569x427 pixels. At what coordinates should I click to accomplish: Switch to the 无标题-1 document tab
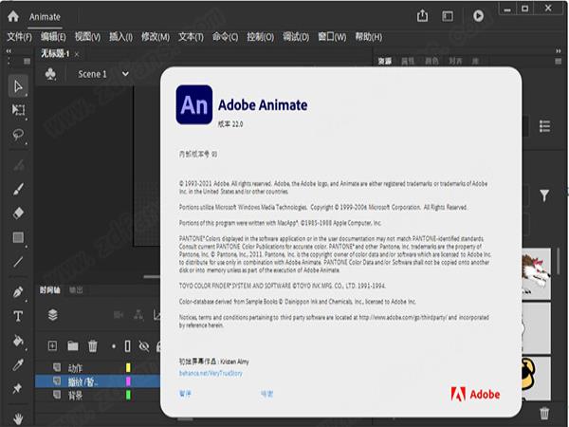[x=55, y=54]
